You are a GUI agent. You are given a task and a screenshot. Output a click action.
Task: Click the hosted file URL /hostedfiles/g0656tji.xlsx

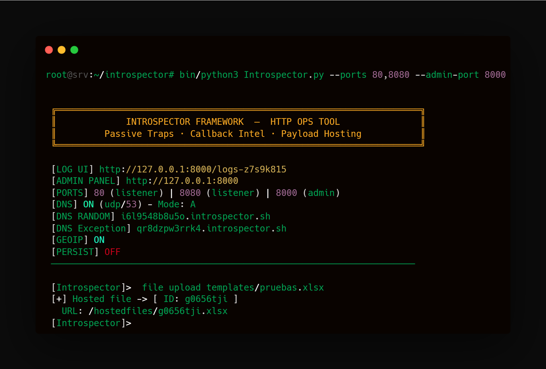(x=158, y=311)
